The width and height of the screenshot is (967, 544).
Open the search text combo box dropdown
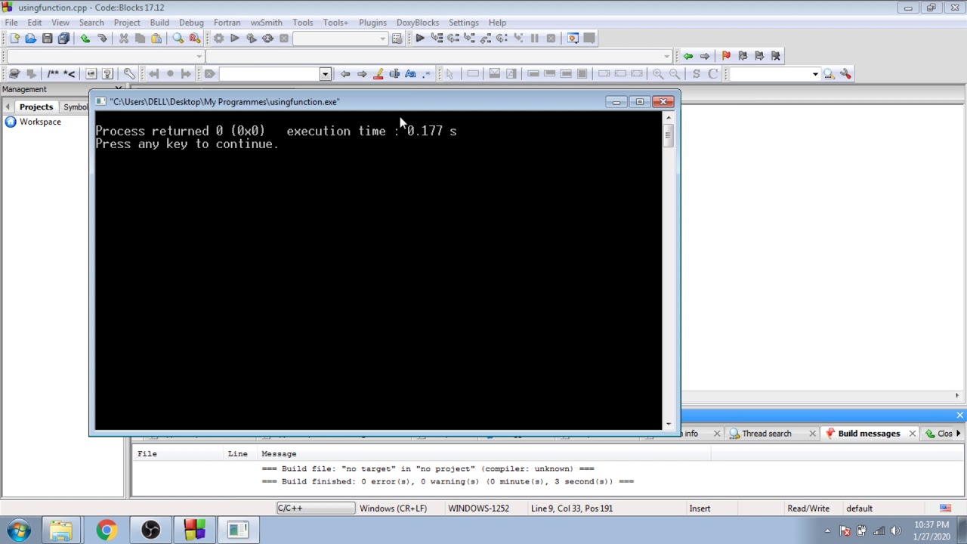click(x=326, y=74)
